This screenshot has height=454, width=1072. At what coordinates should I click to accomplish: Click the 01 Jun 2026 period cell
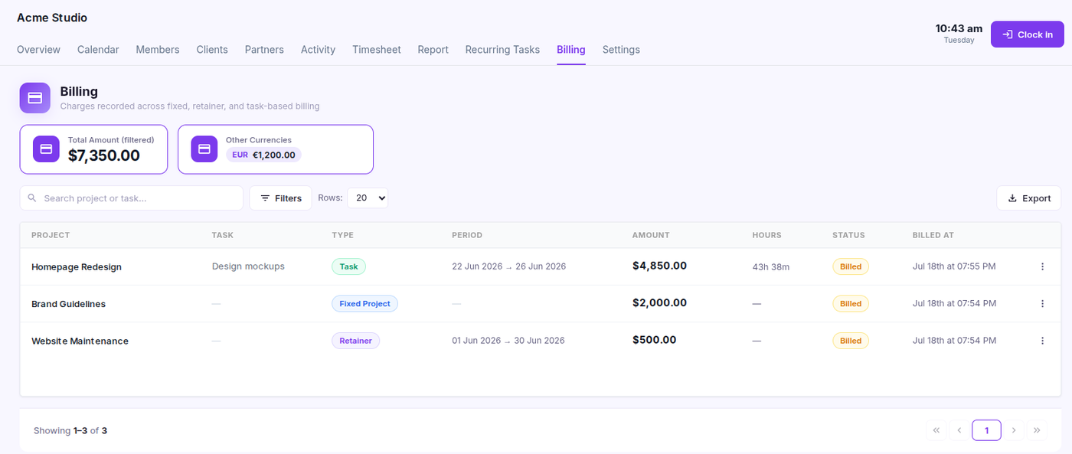508,341
